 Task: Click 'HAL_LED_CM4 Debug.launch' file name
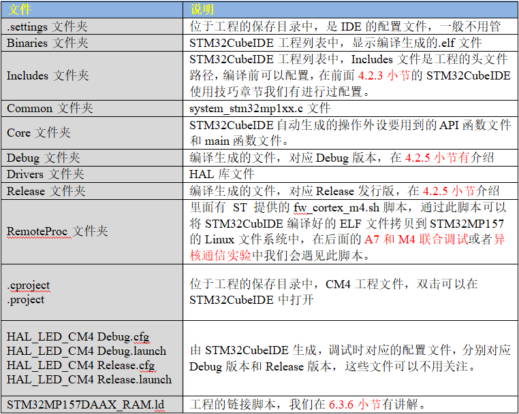(86, 351)
